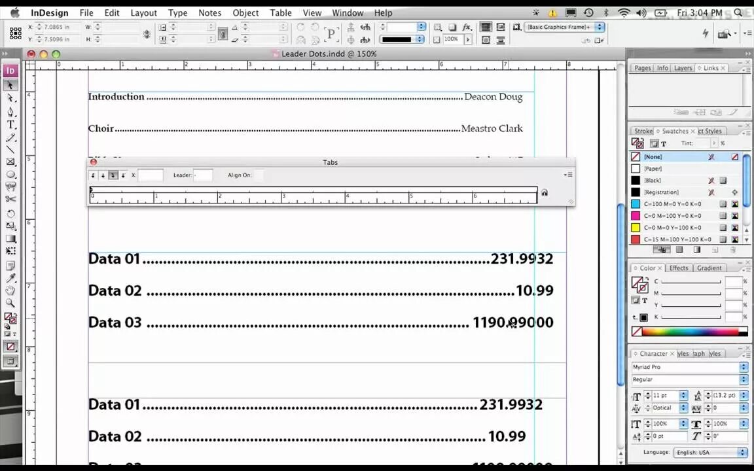Toggle formatting affects text T in Swatches
754x471 pixels.
click(x=664, y=144)
